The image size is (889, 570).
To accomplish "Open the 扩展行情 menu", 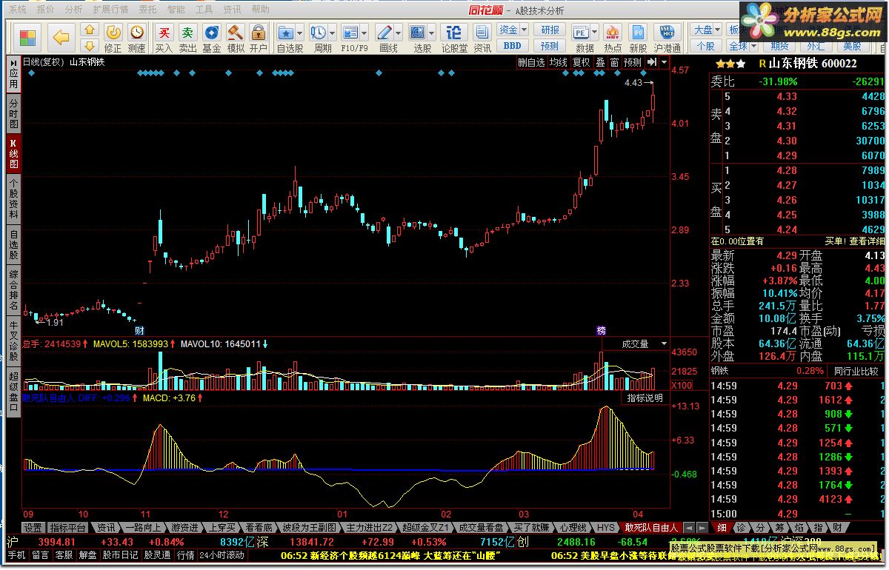I will [110, 10].
